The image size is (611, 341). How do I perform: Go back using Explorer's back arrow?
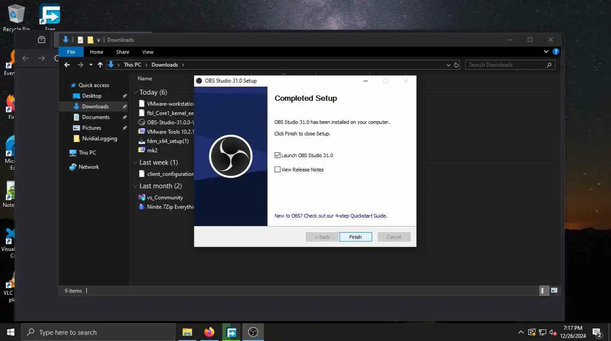point(67,65)
